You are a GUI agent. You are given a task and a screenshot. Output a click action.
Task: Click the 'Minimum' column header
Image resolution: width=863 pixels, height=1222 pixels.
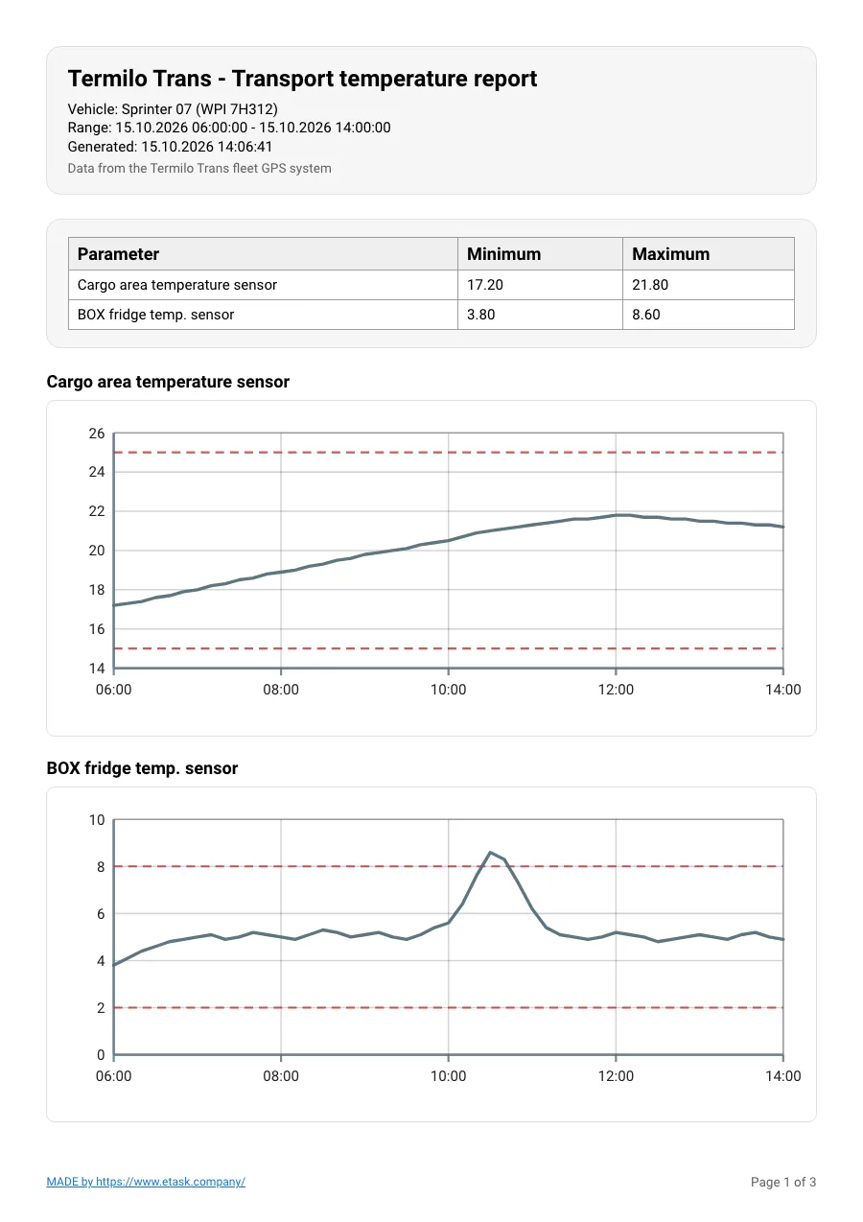coord(541,254)
